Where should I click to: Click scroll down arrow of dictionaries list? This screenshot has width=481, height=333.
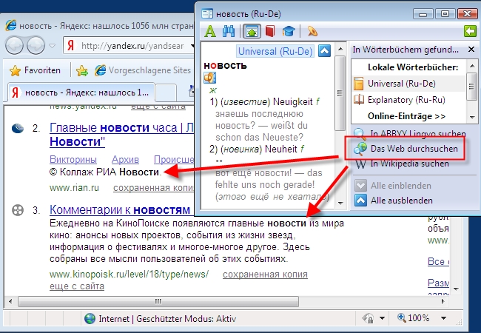click(x=472, y=117)
